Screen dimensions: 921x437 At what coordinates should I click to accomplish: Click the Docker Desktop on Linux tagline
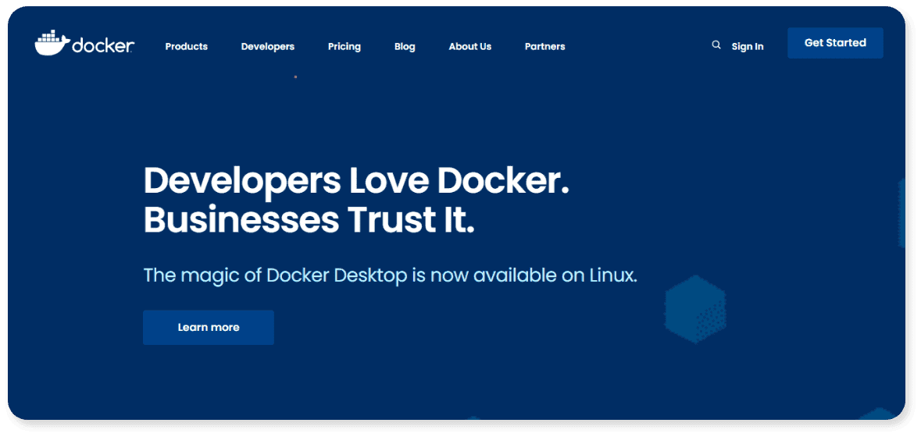[x=391, y=275]
